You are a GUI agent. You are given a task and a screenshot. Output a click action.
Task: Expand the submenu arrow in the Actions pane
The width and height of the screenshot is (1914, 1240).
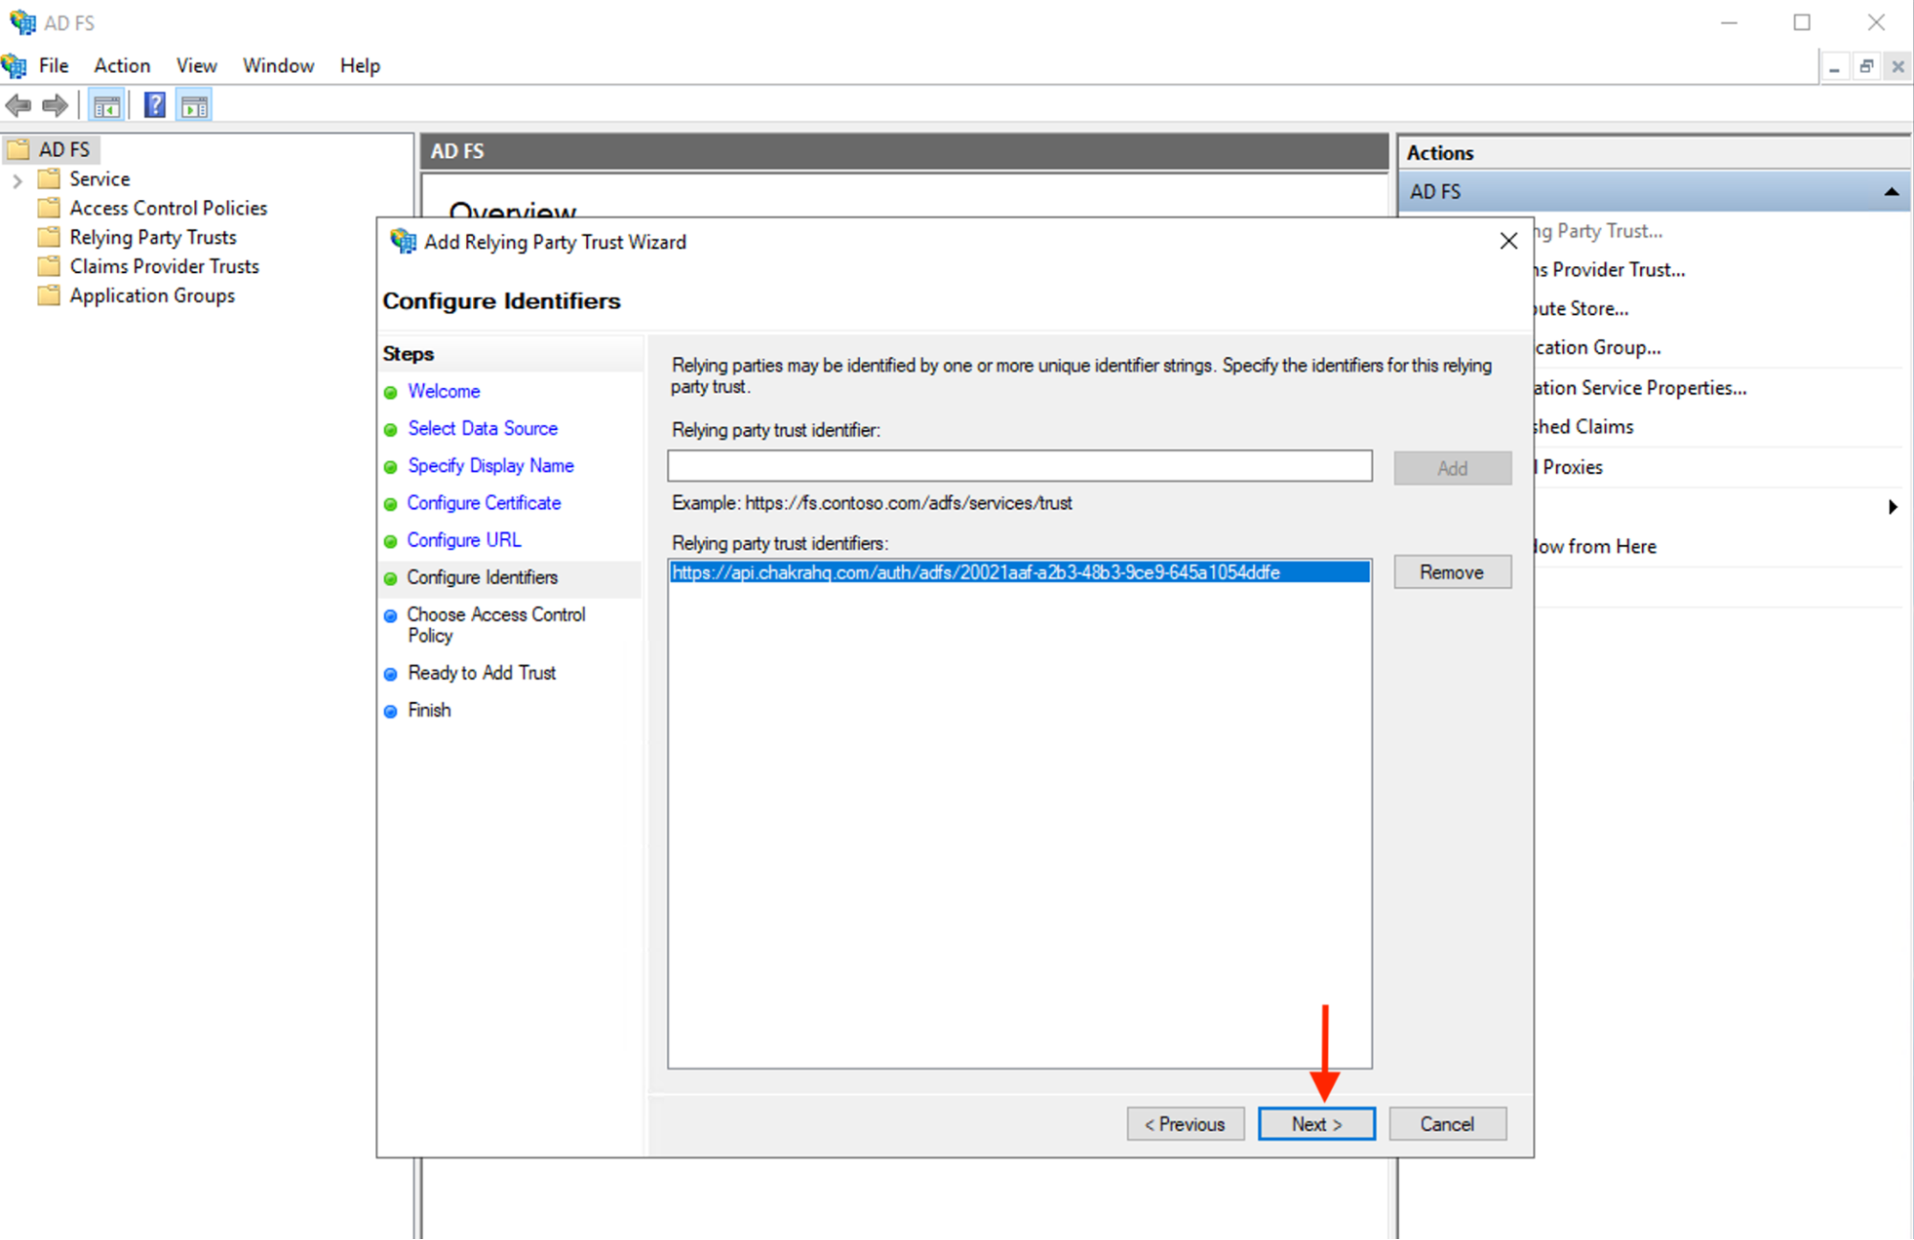pos(1892,507)
